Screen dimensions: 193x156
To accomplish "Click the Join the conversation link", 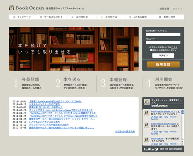I will [x=171, y=149].
